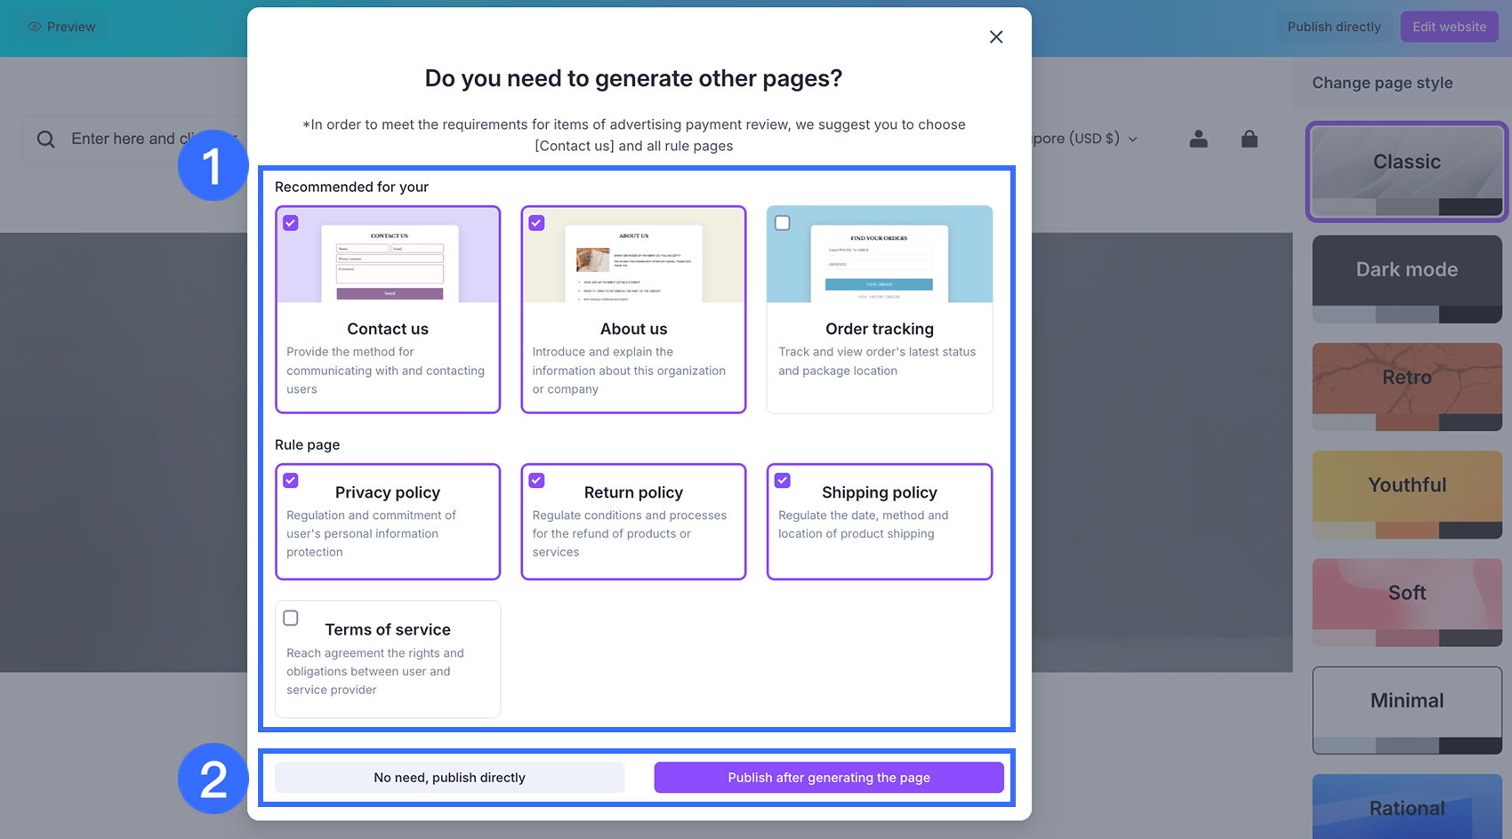Open the shopping bag icon
The width and height of the screenshot is (1512, 839).
(1250, 139)
